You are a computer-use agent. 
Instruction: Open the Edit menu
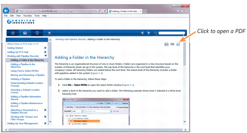[12, 16]
